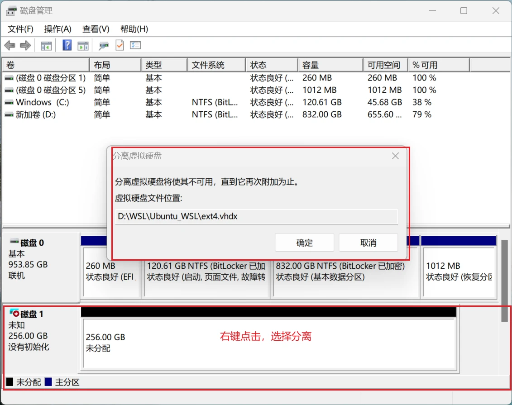Click the virtual disk file path field
Screen dimensions: 512x405
coord(256,217)
